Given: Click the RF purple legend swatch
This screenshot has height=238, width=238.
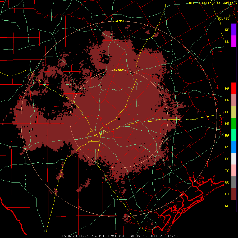Looking at the screenshot, I should pyautogui.click(x=234, y=29).
